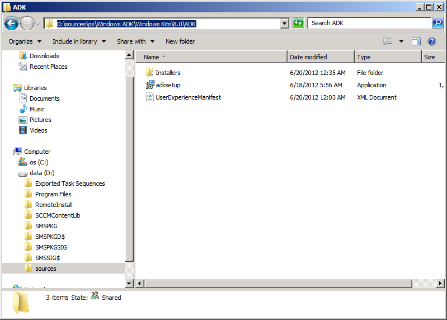This screenshot has width=447, height=320.
Task: Open the recent pages dropdown arrow
Action: (37, 23)
